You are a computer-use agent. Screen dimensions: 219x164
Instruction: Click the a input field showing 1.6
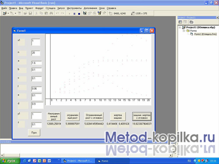click(37, 63)
